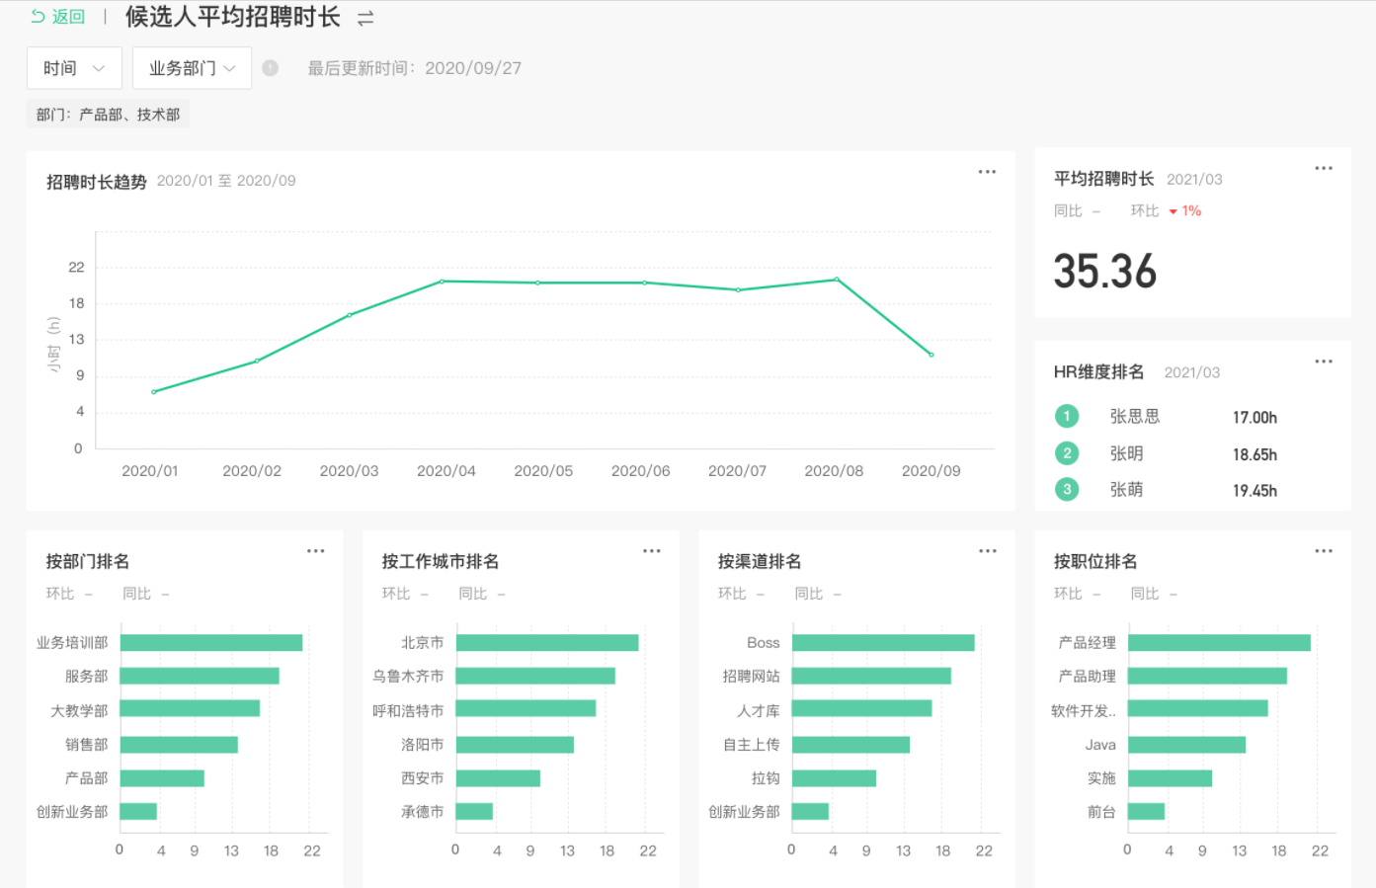
Task: Click rank 2 badge for 张明
Action: coord(1067,453)
